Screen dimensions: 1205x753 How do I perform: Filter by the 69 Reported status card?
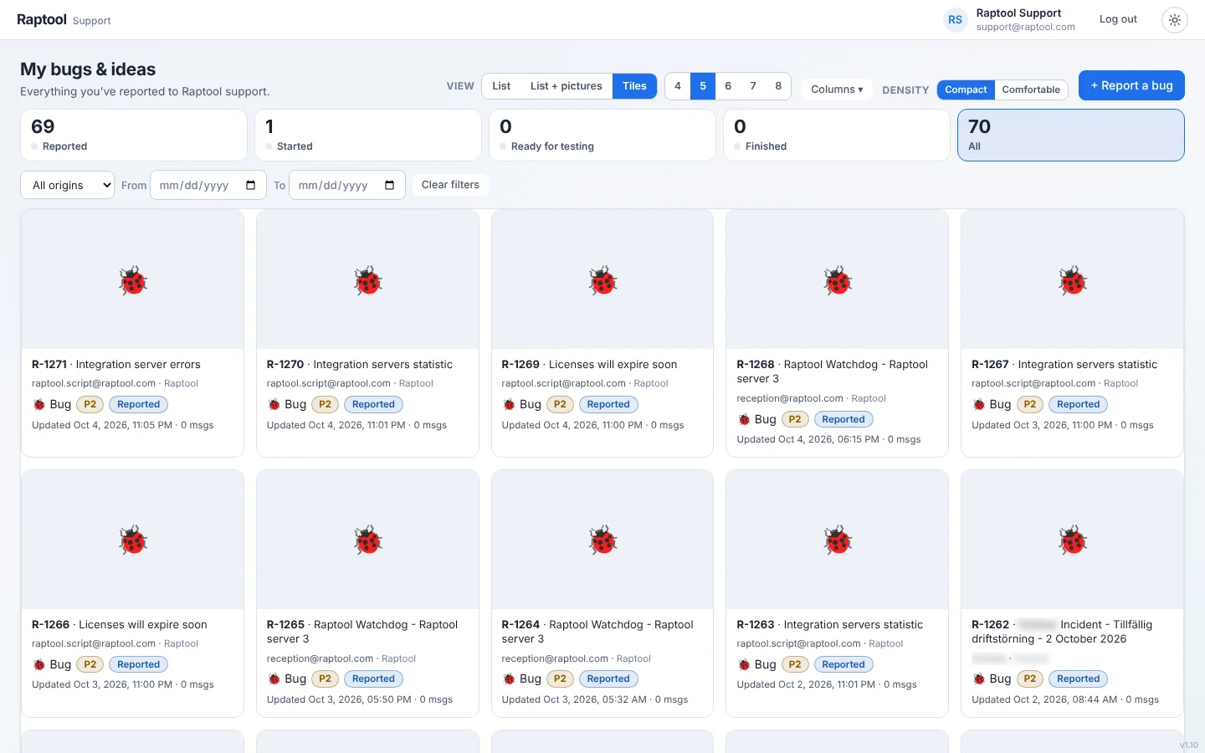(134, 135)
